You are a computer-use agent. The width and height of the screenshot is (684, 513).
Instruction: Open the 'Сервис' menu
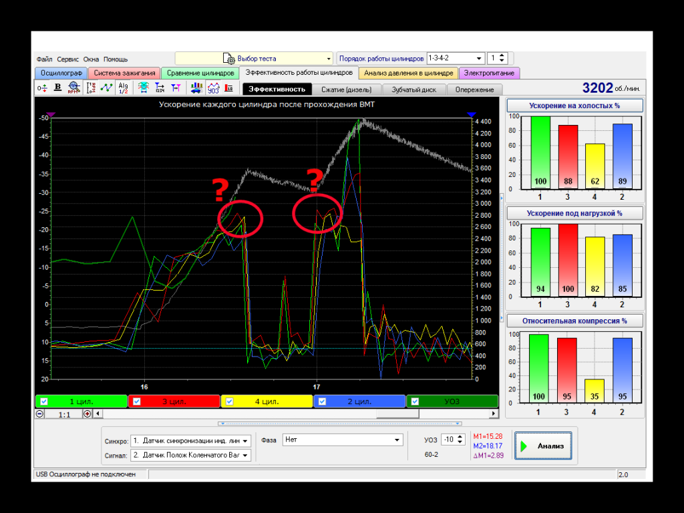coord(67,59)
